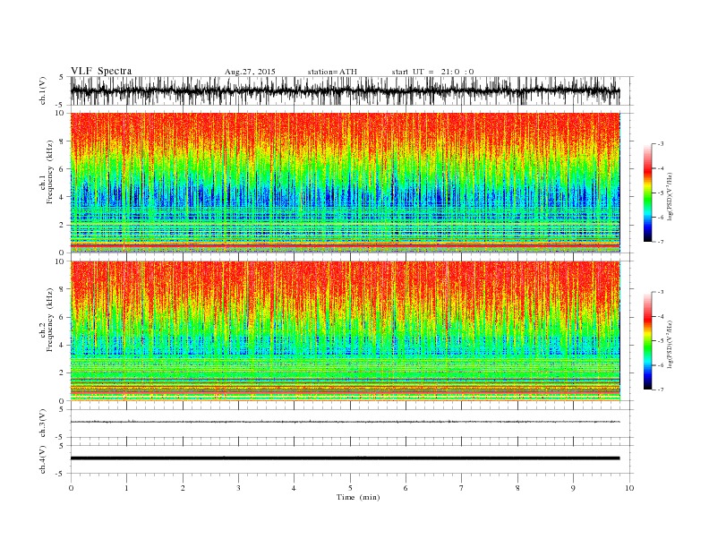Click inside the ch.1 spectrogram plot
The width and height of the screenshot is (709, 548).
click(346, 183)
